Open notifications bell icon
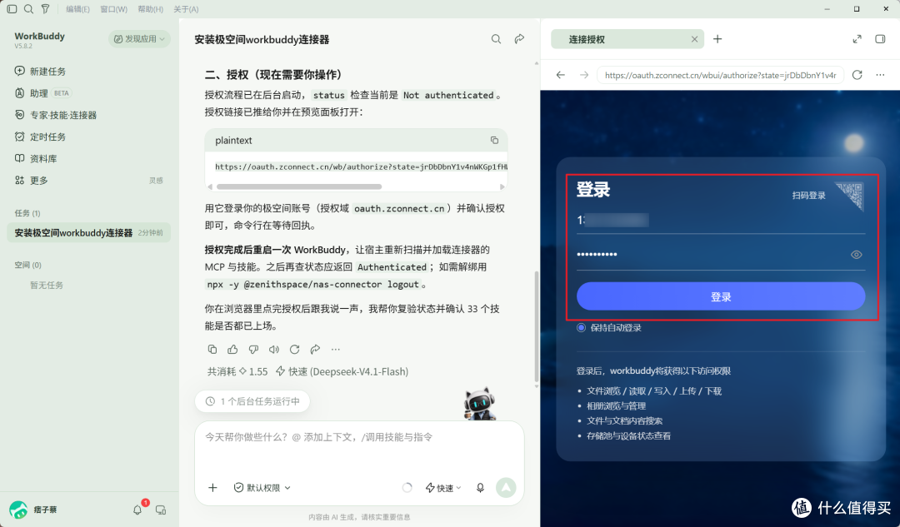900x527 pixels. pos(137,510)
